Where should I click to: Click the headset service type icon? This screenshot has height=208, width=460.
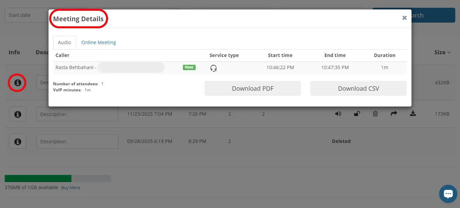click(213, 68)
